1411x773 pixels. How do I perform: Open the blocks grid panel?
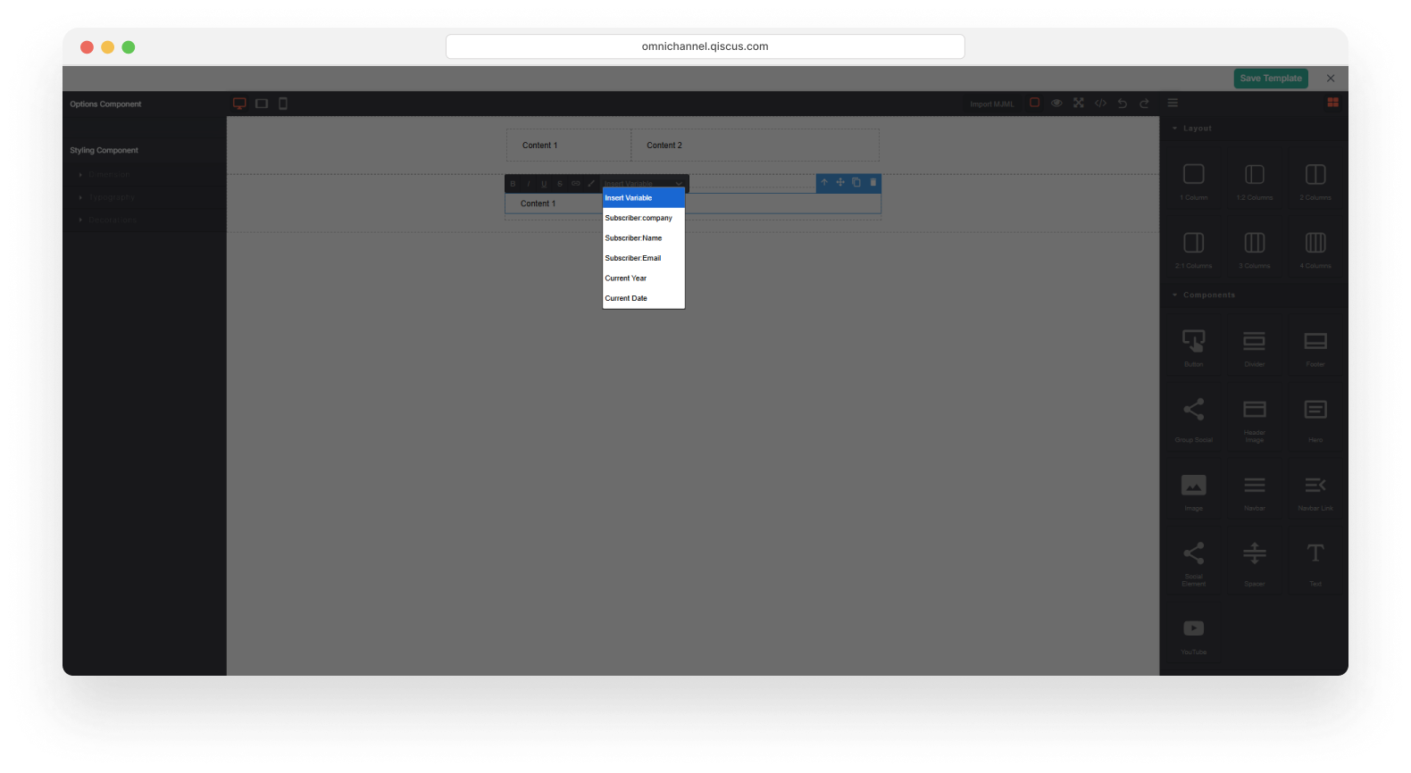point(1332,103)
